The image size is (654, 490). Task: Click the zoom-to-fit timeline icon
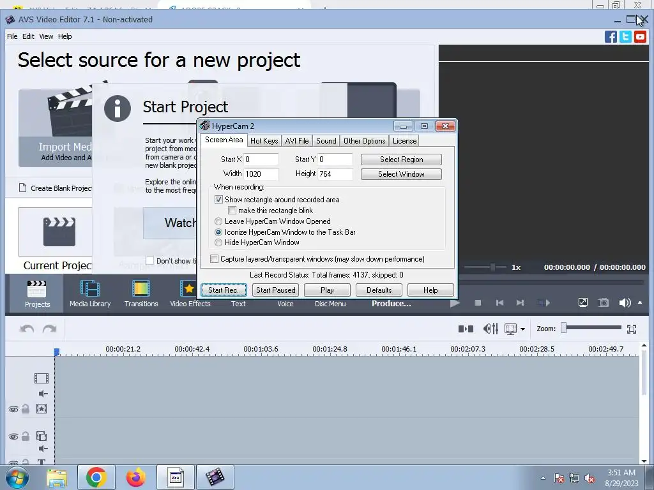click(632, 329)
